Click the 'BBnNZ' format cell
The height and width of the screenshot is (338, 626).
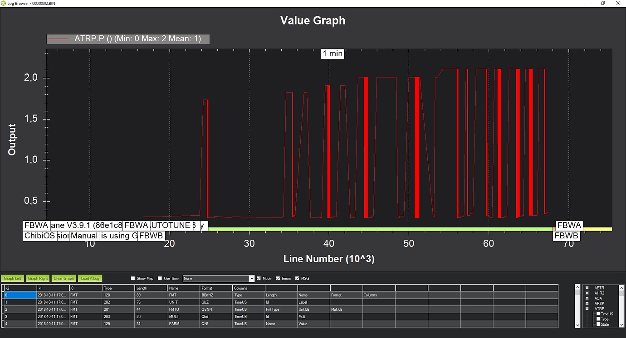[x=216, y=295]
